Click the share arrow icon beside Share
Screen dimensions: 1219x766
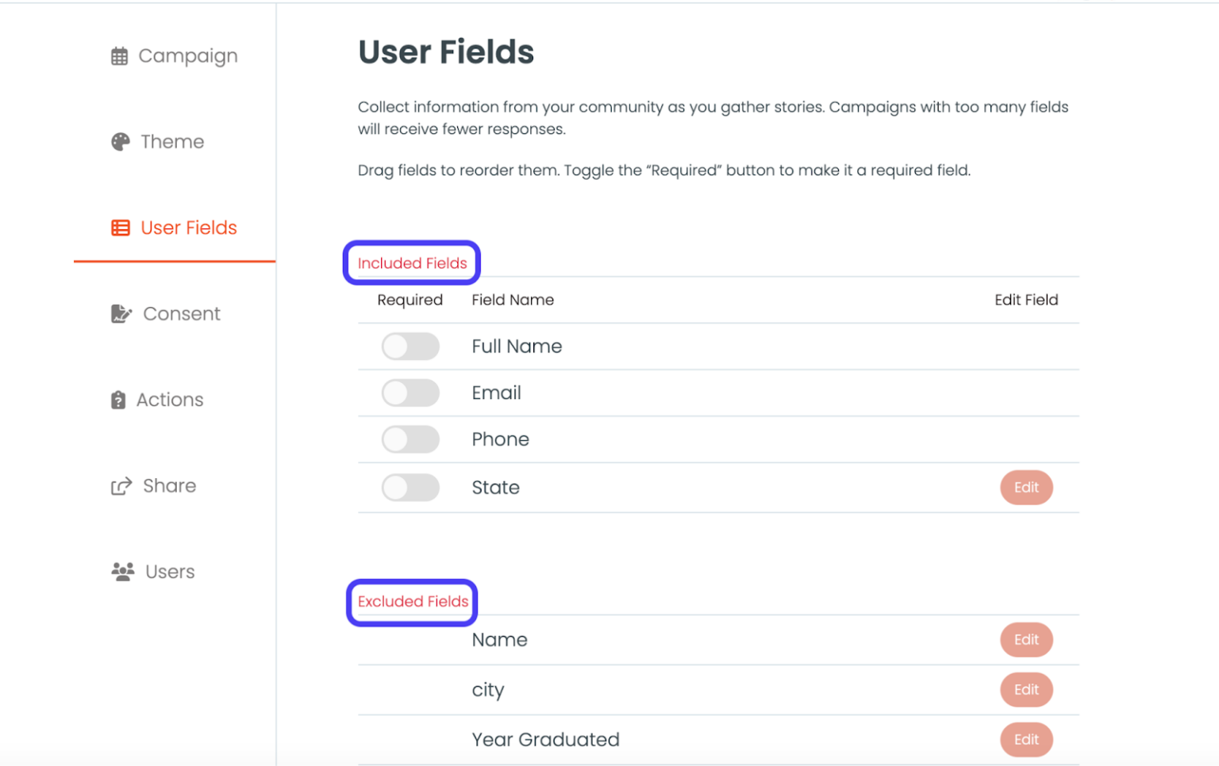pos(120,485)
